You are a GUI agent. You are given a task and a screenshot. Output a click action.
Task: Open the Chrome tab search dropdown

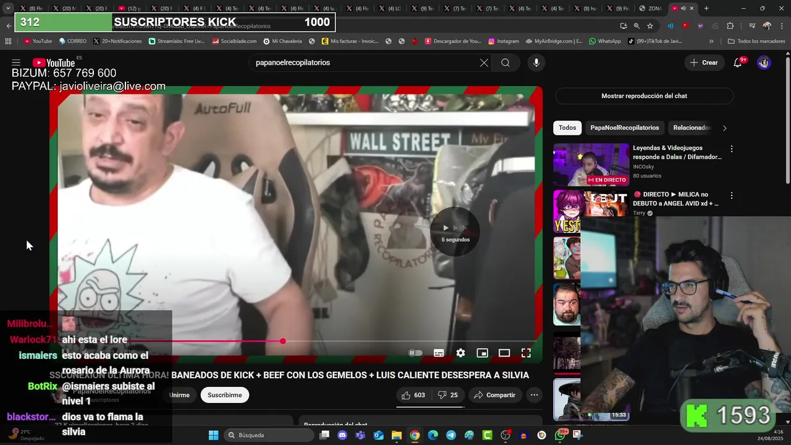pyautogui.click(x=8, y=8)
